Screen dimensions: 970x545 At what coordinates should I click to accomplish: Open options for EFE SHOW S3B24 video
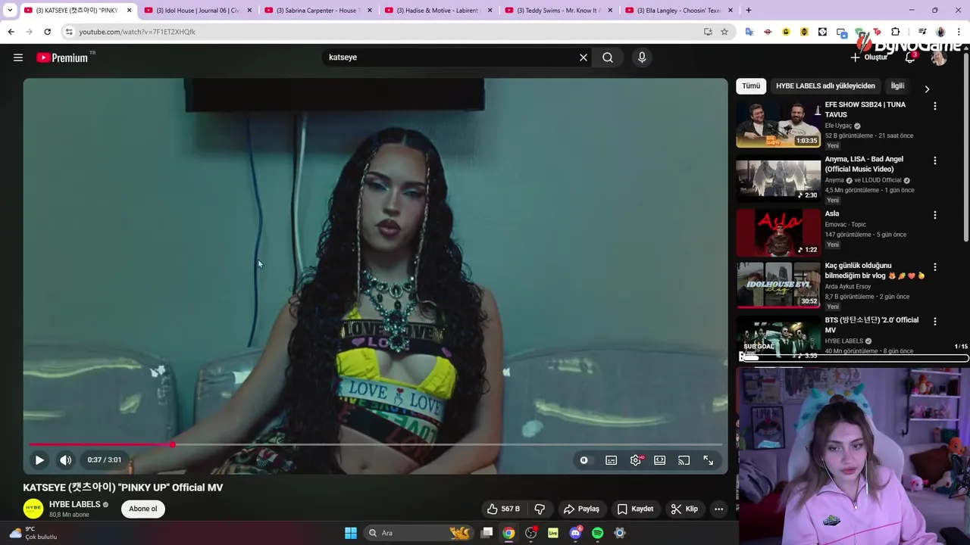click(x=935, y=106)
